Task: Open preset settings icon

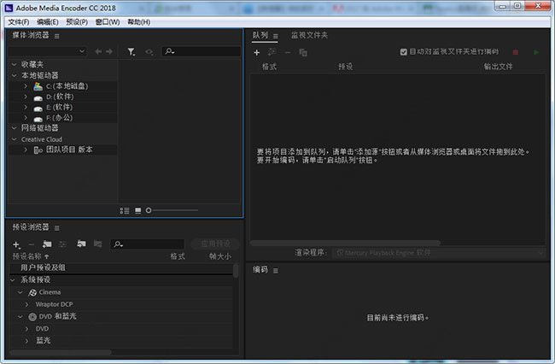Action: coord(62,244)
